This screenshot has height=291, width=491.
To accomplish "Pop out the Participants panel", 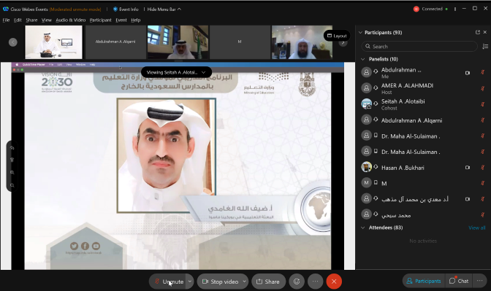I will (478, 32).
